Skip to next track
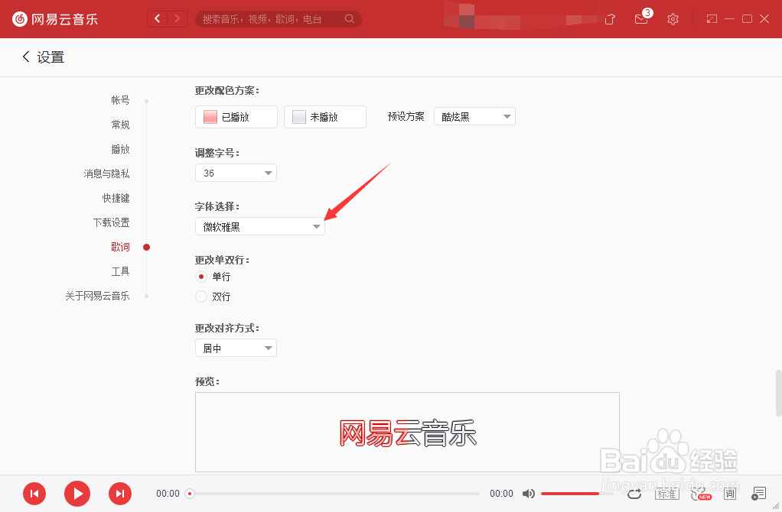782x512 pixels. click(x=120, y=494)
